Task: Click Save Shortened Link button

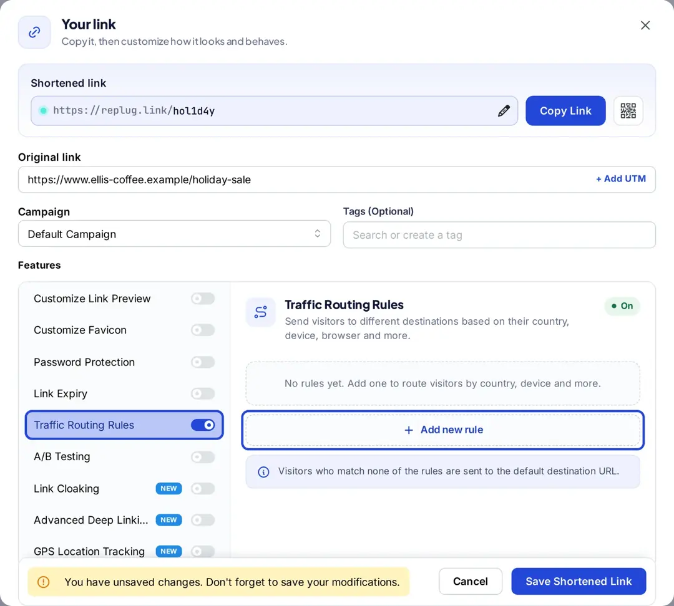Action: pos(579,582)
